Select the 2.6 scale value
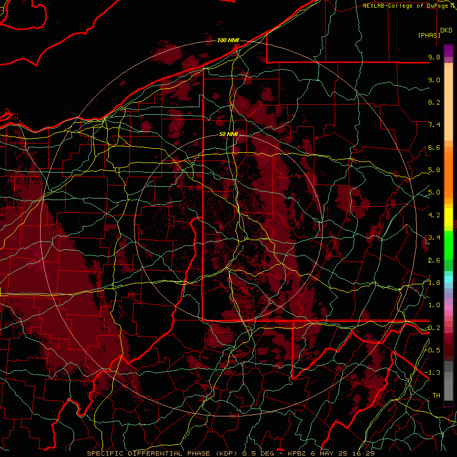This screenshot has height=457, width=457. click(434, 260)
